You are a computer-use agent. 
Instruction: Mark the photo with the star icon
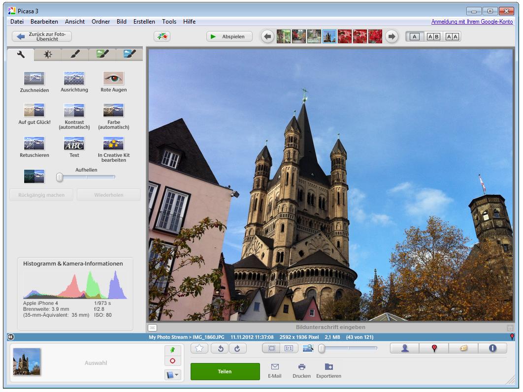coord(199,348)
